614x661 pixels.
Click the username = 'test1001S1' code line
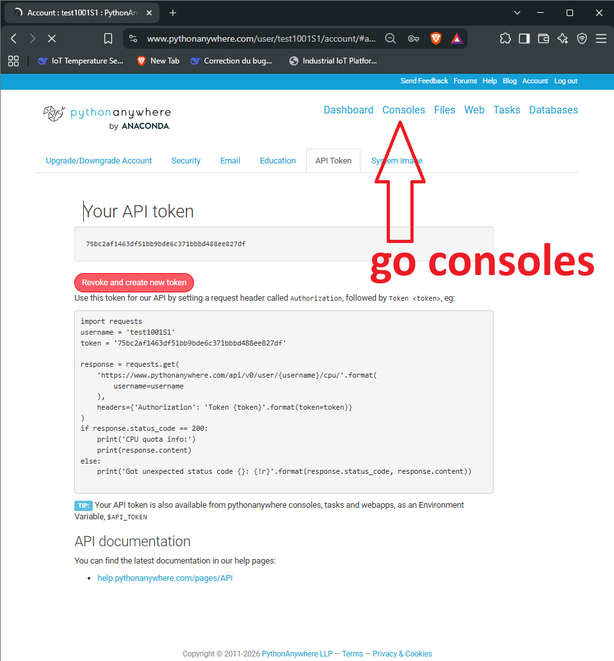click(127, 332)
